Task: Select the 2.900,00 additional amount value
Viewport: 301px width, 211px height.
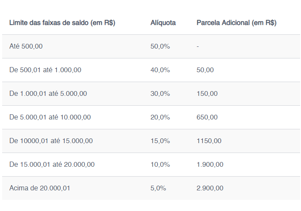Action: click(210, 188)
